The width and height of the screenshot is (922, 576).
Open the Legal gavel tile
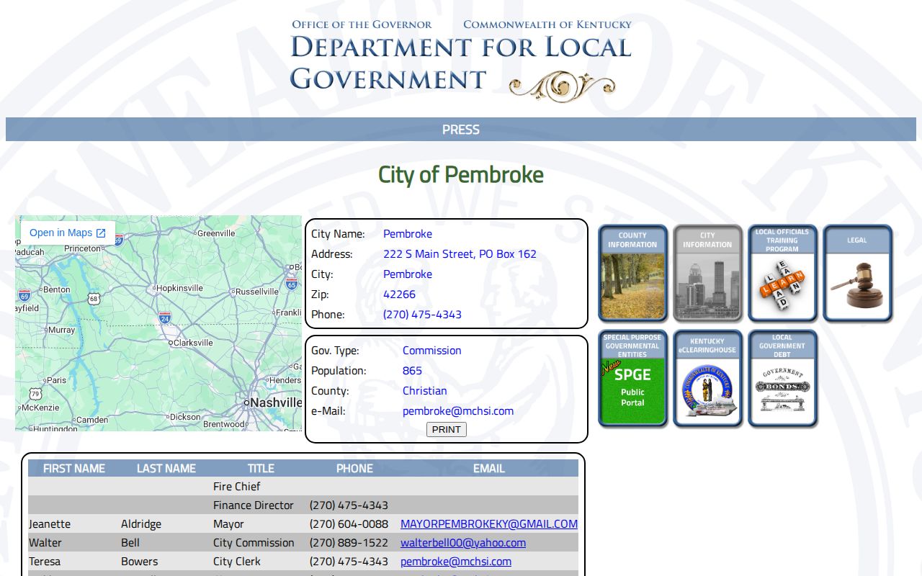pyautogui.click(x=857, y=273)
